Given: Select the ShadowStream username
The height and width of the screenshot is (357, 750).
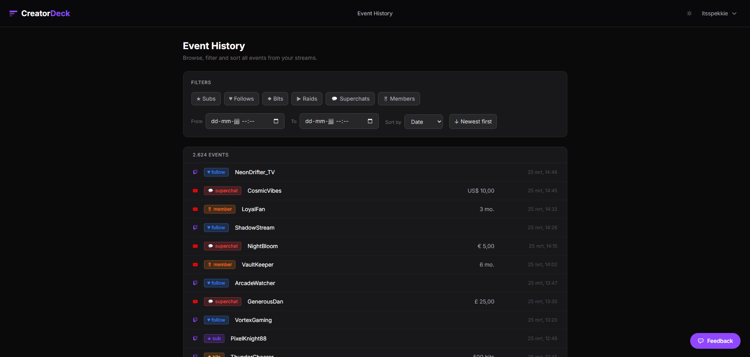Looking at the screenshot, I should point(255,228).
